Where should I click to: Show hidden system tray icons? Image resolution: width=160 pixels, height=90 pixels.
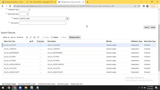tap(139, 88)
